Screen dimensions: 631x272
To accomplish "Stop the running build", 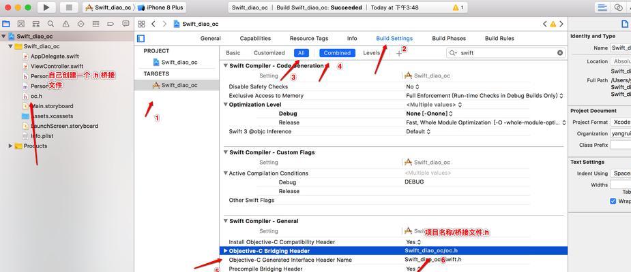I will 69,7.
